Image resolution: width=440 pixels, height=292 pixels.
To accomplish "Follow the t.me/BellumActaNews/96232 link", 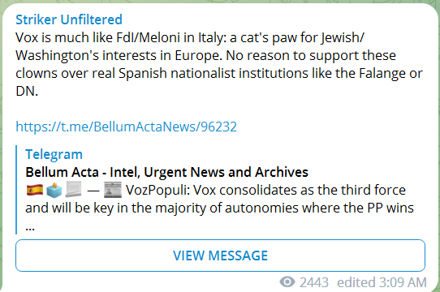I will [127, 127].
